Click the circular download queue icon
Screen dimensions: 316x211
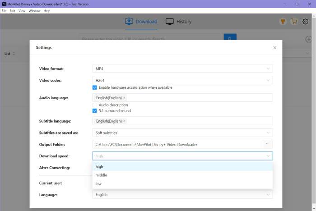pyautogui.click(x=308, y=39)
